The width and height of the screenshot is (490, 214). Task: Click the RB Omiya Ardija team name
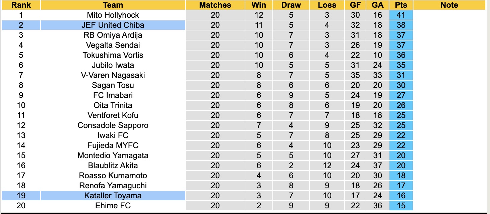pyautogui.click(x=113, y=35)
